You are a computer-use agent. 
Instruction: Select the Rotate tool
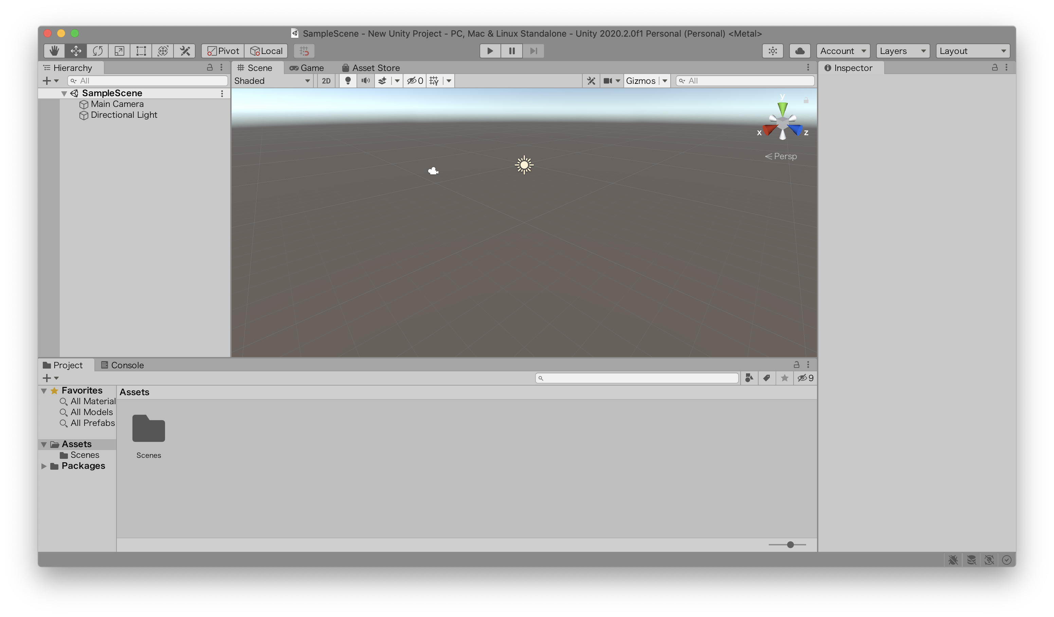(x=97, y=51)
